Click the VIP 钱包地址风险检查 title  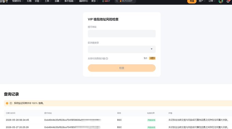pos(103,19)
